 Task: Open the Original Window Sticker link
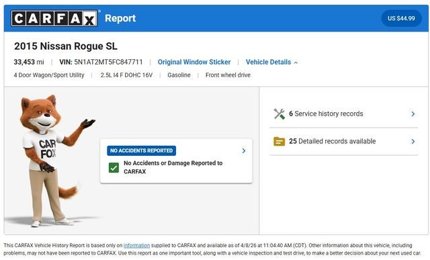(194, 62)
